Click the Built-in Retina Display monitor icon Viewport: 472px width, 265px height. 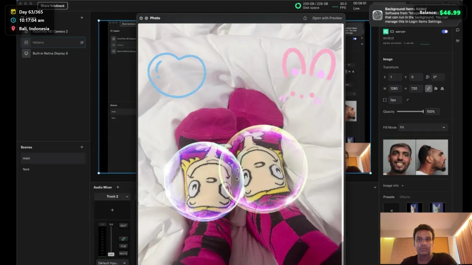26,53
